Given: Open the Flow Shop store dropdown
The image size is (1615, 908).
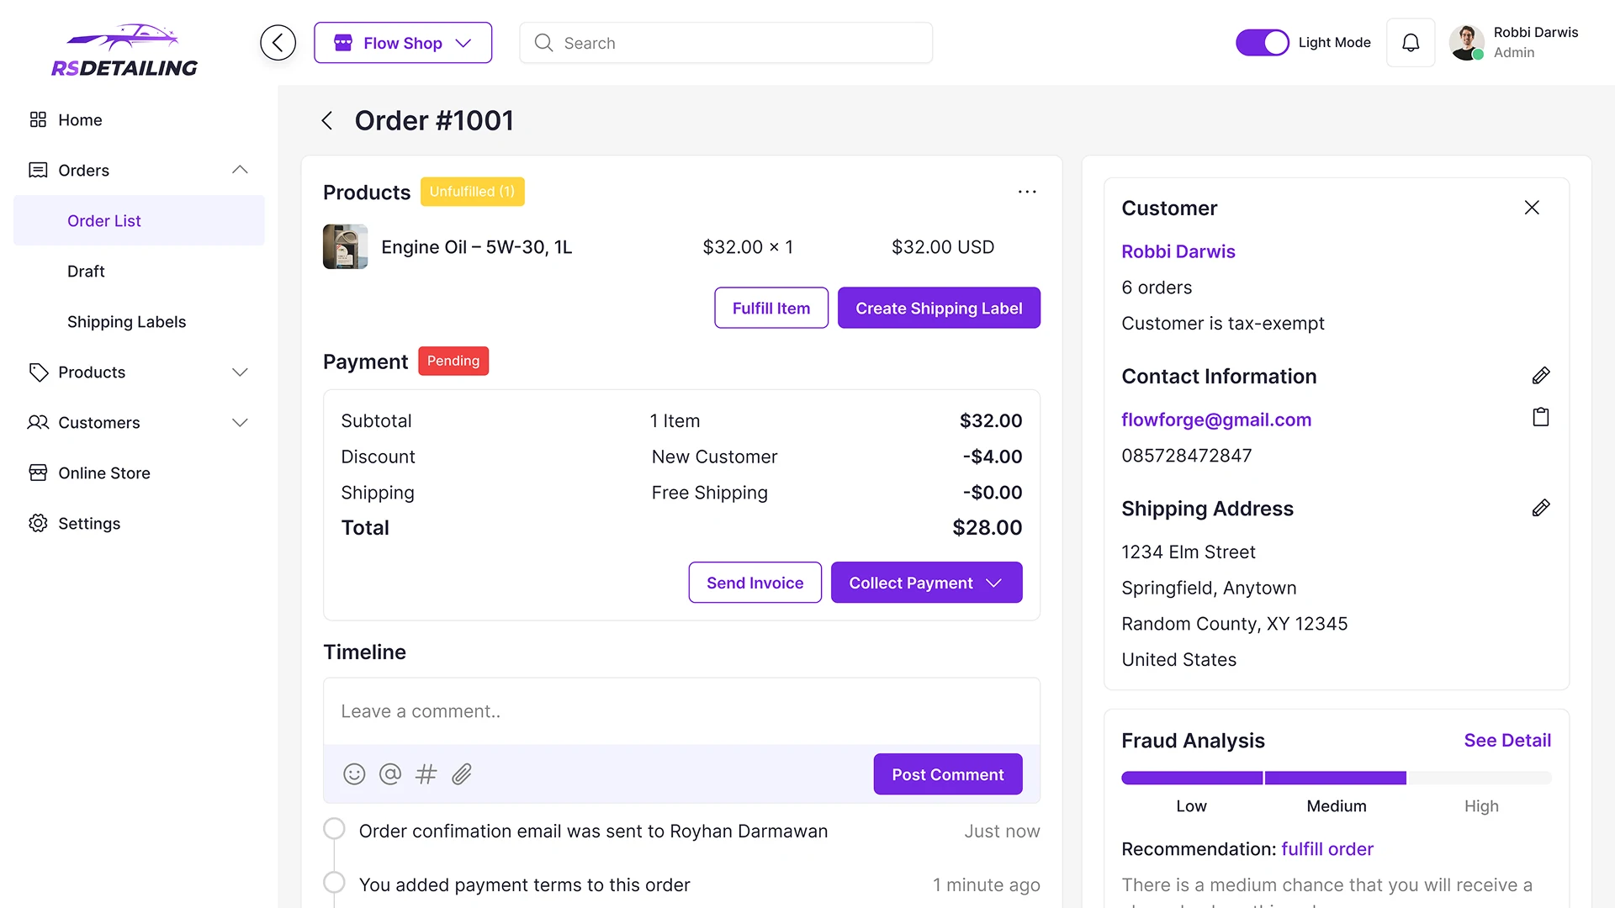Looking at the screenshot, I should click(403, 42).
